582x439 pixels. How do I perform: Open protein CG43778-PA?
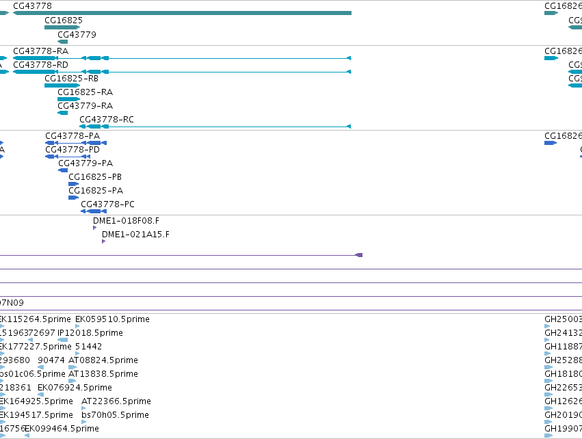[x=72, y=136]
